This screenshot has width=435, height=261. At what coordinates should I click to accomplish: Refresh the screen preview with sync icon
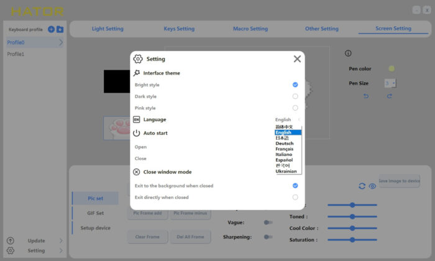362,186
